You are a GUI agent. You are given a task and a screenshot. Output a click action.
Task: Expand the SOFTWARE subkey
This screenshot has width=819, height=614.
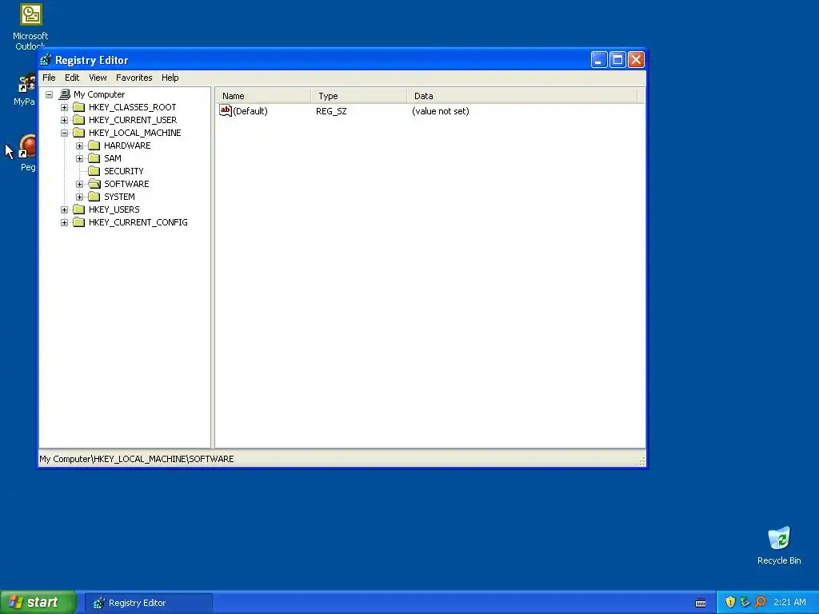pyautogui.click(x=79, y=185)
